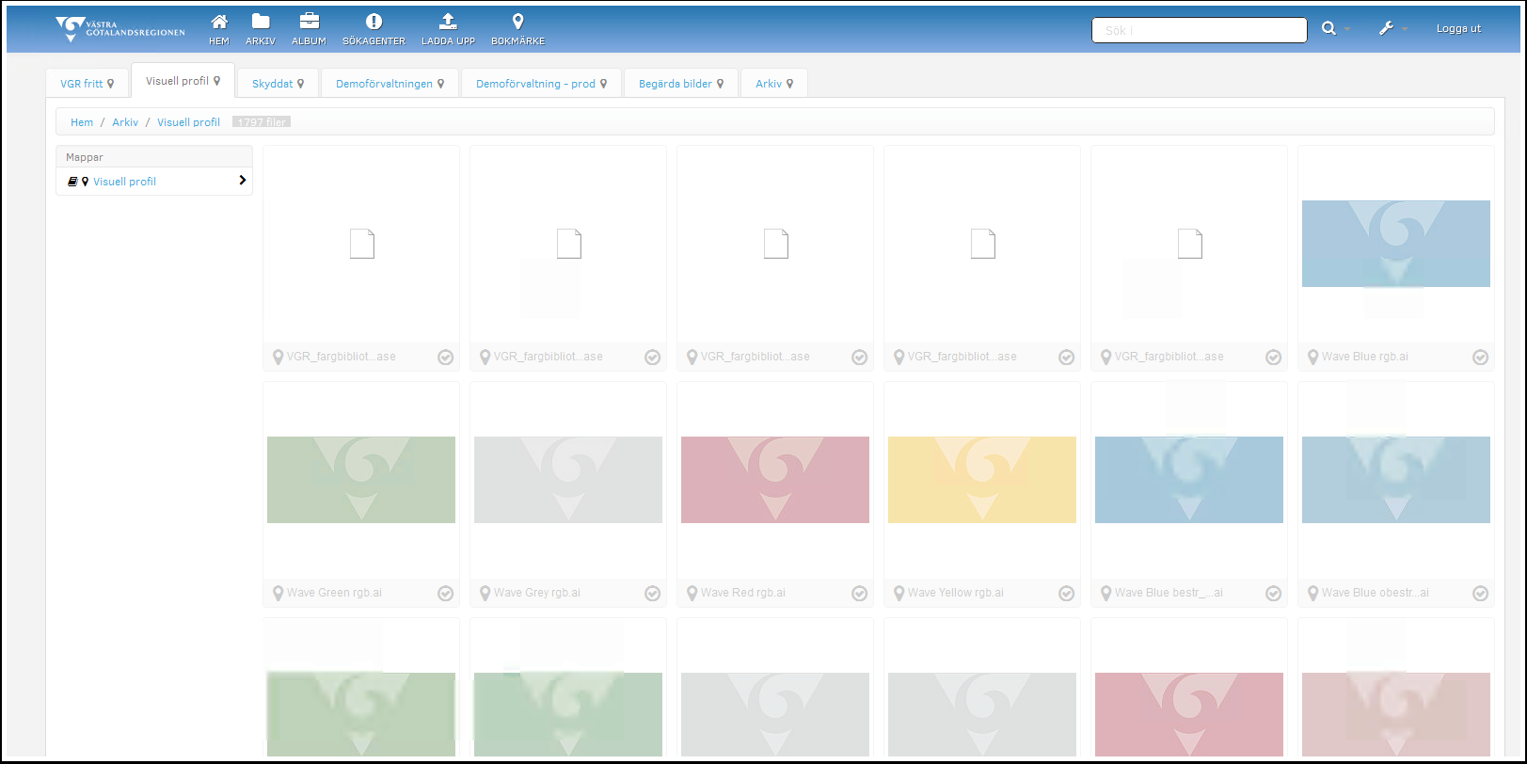
Task: Click the pin icon on Wave Blue rgb.ai
Action: (1312, 358)
